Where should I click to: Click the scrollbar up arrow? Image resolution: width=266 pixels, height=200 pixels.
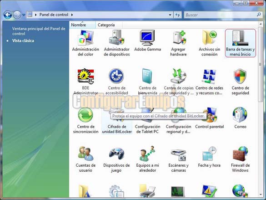point(261,24)
